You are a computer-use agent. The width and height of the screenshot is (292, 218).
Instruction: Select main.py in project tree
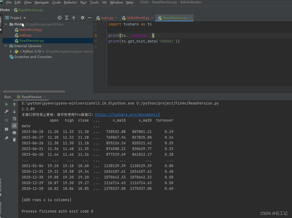25,35
